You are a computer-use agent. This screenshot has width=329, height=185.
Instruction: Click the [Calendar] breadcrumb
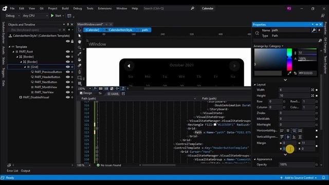[93, 30]
